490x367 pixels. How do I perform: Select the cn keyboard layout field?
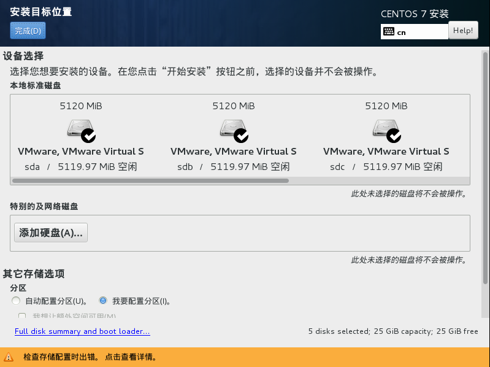[x=415, y=31]
